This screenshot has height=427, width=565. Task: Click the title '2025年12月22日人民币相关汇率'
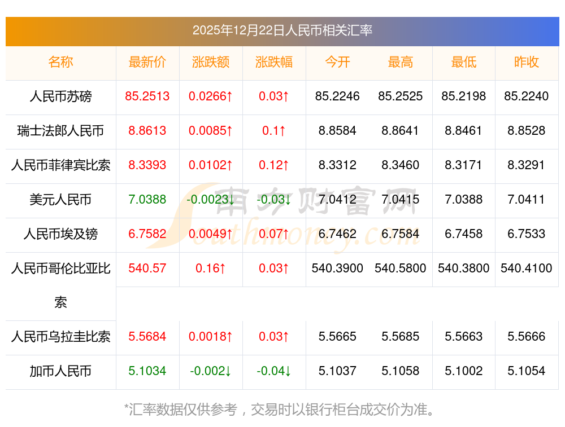pos(282,30)
